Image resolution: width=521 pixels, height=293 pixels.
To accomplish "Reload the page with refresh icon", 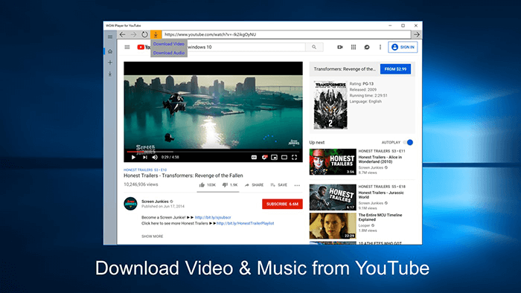I will (x=144, y=34).
